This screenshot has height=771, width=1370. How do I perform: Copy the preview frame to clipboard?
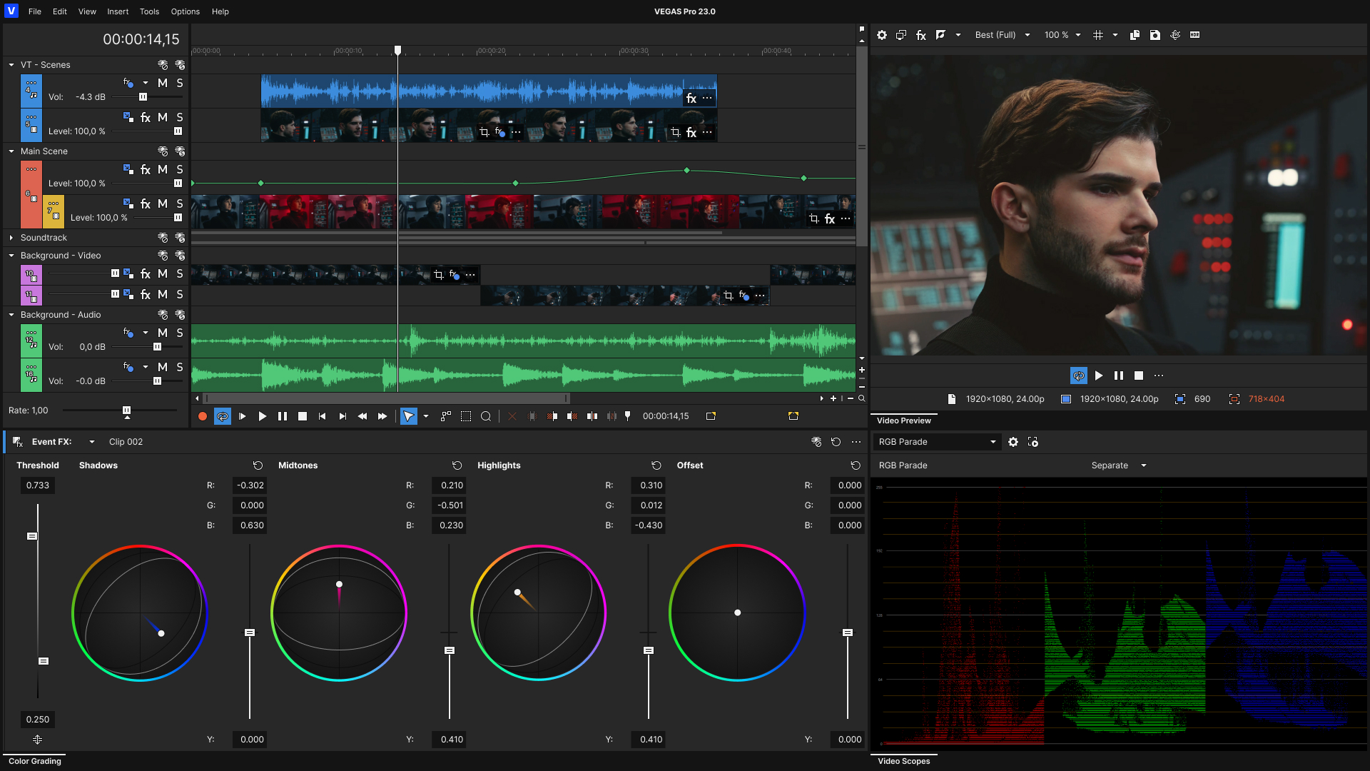point(1135,35)
